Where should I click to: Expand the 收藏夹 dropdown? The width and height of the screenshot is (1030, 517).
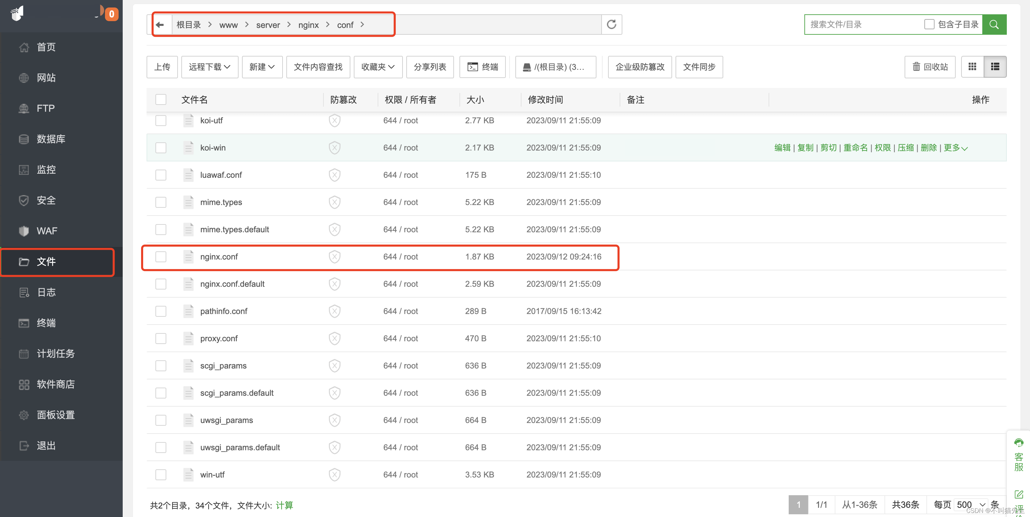pos(378,67)
